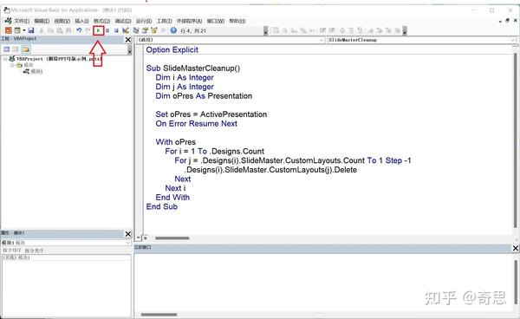
Task: Select View Code icon in Project panel
Action: coord(7,49)
